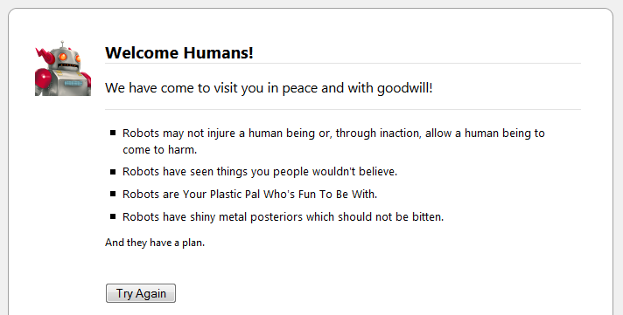Click the word 'goodwill!' in the subtitle
This screenshot has height=315, width=623.
pyautogui.click(x=405, y=88)
